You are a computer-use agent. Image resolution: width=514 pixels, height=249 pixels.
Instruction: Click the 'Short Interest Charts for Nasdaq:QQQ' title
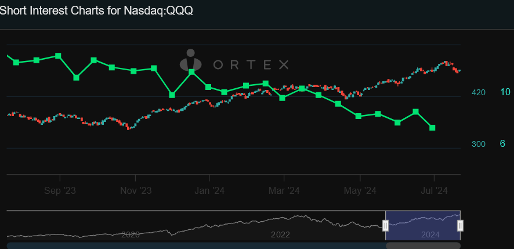point(96,10)
